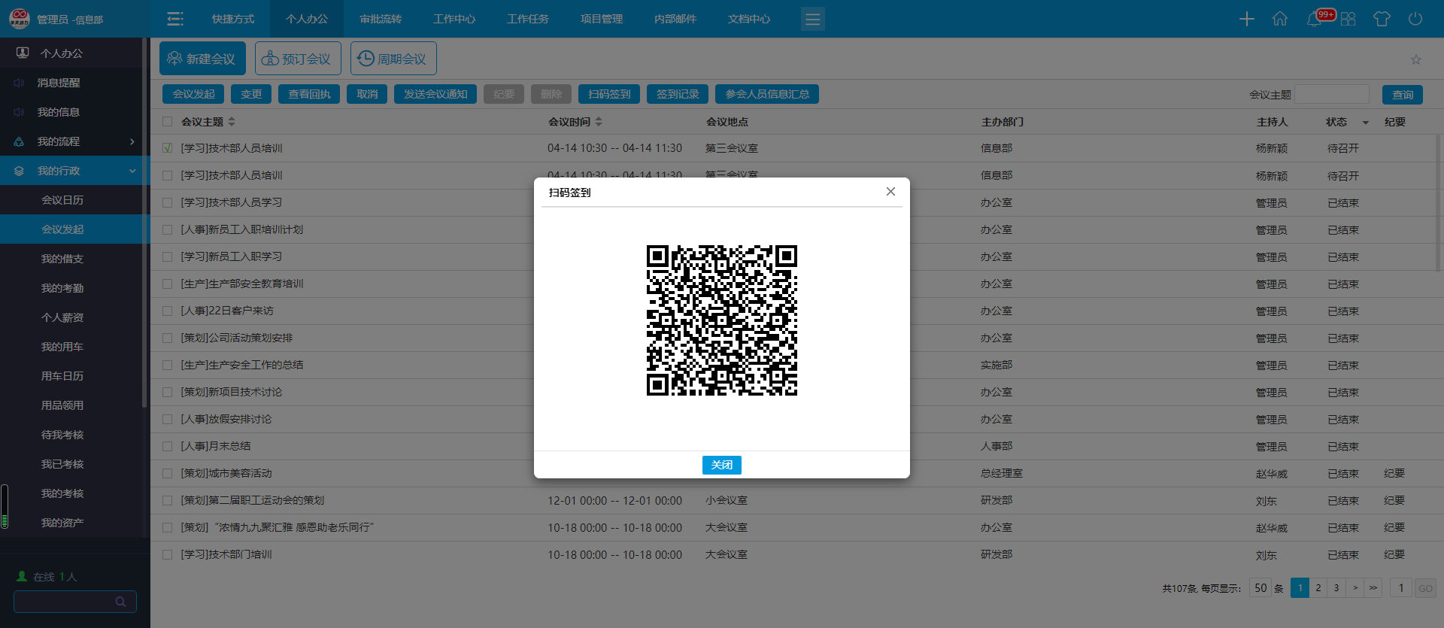Click 查看回执 toolbar button
Viewport: 1444px width, 628px height.
[x=309, y=94]
